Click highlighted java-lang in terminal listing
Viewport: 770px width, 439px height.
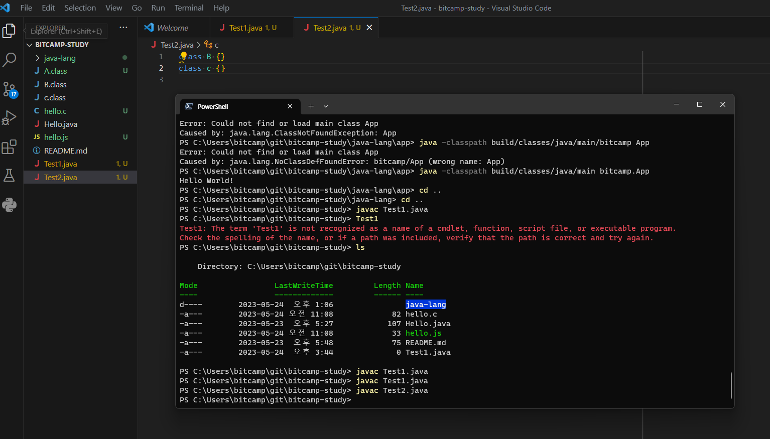coord(426,305)
